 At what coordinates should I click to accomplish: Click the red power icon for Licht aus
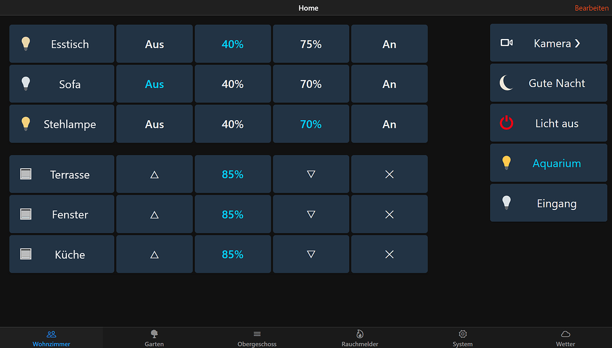506,123
